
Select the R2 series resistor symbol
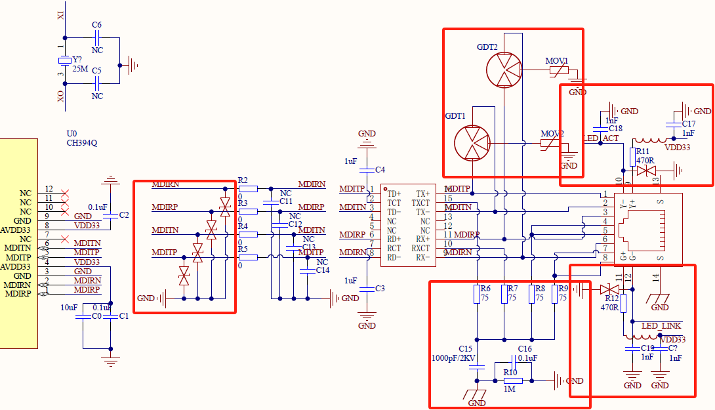(248, 189)
